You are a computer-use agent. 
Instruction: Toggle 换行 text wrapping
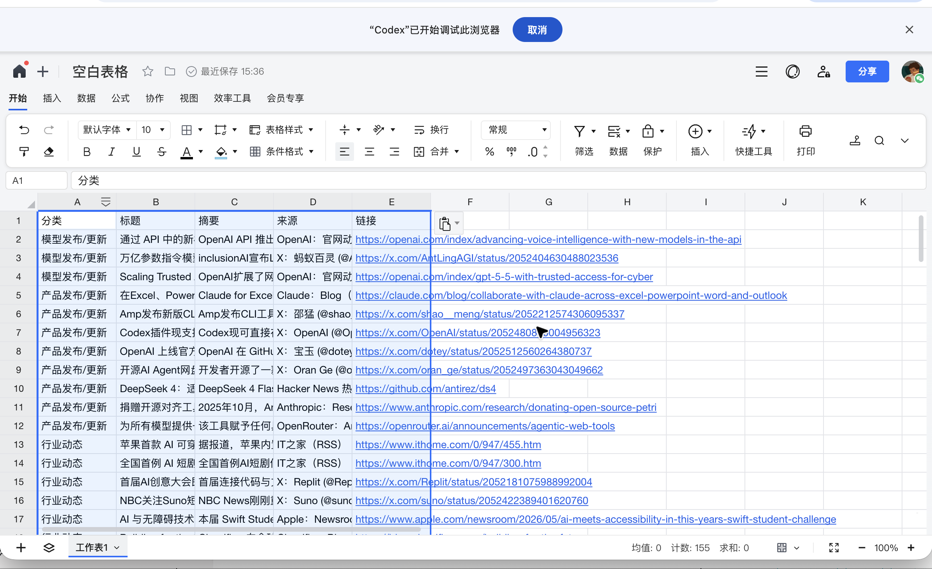(x=431, y=130)
